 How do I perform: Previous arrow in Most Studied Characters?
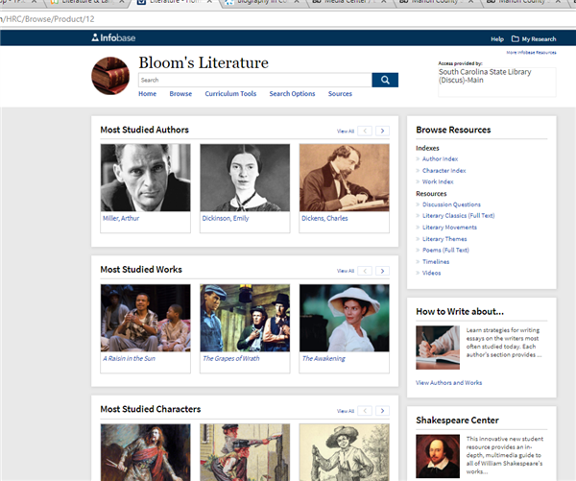coord(365,411)
